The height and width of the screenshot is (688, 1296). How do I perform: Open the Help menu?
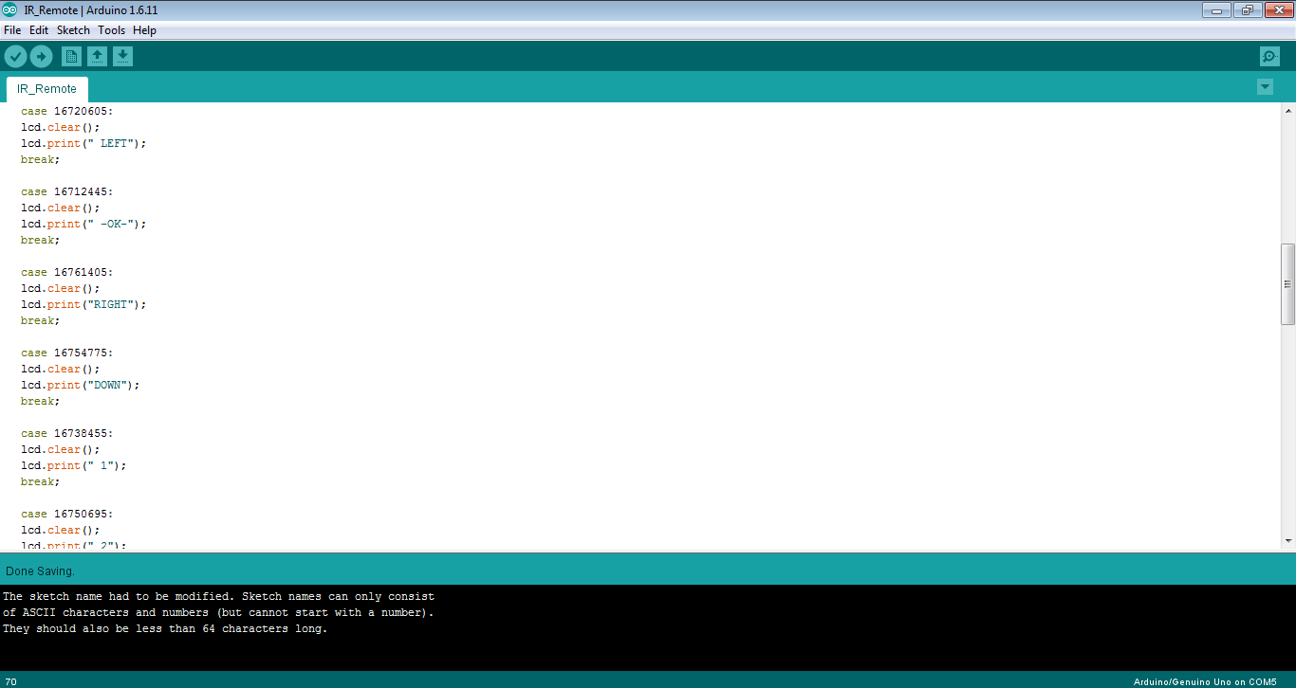[x=144, y=30]
